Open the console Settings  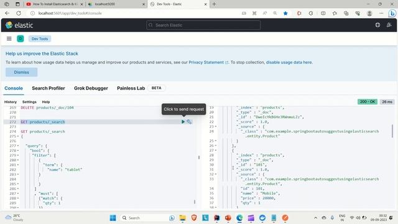(x=29, y=102)
